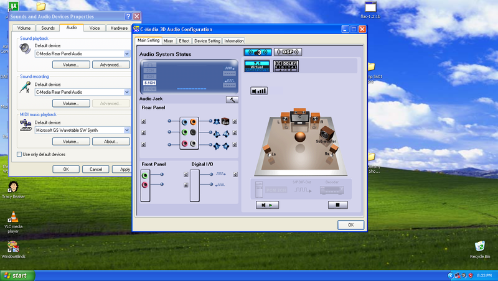The width and height of the screenshot is (498, 281).
Task: Click the pink front panel jack
Action: pos(145,185)
